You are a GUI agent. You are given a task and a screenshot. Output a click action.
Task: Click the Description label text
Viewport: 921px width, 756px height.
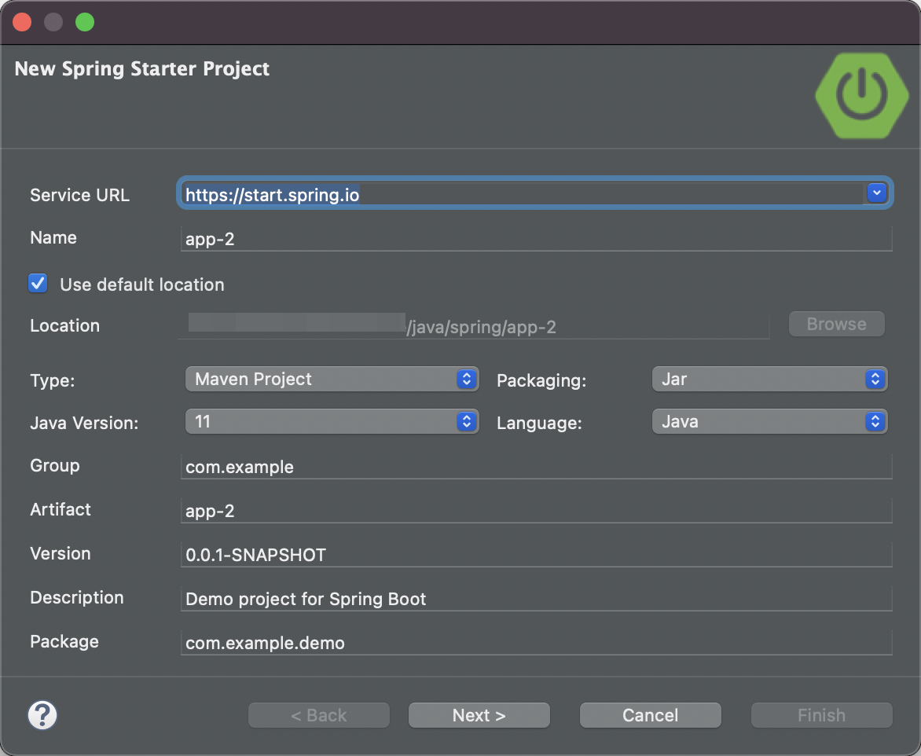77,597
